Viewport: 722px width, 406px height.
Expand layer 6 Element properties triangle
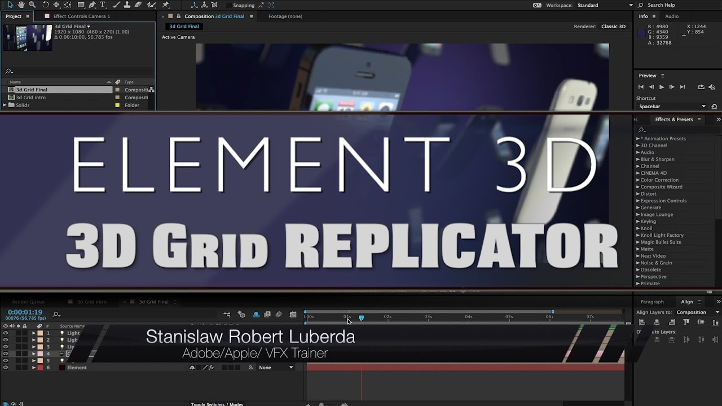pyautogui.click(x=33, y=367)
